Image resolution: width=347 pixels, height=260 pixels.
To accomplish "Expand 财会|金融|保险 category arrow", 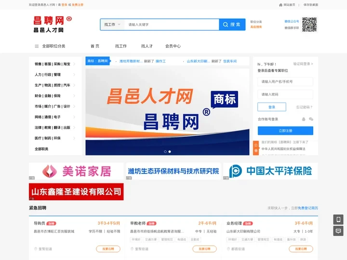I will click(74, 96).
